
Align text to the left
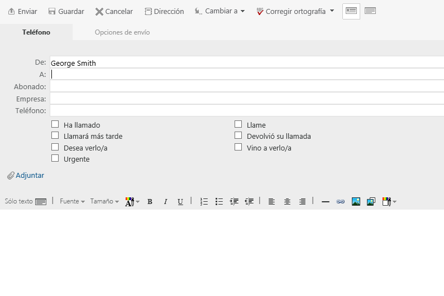[271, 202]
